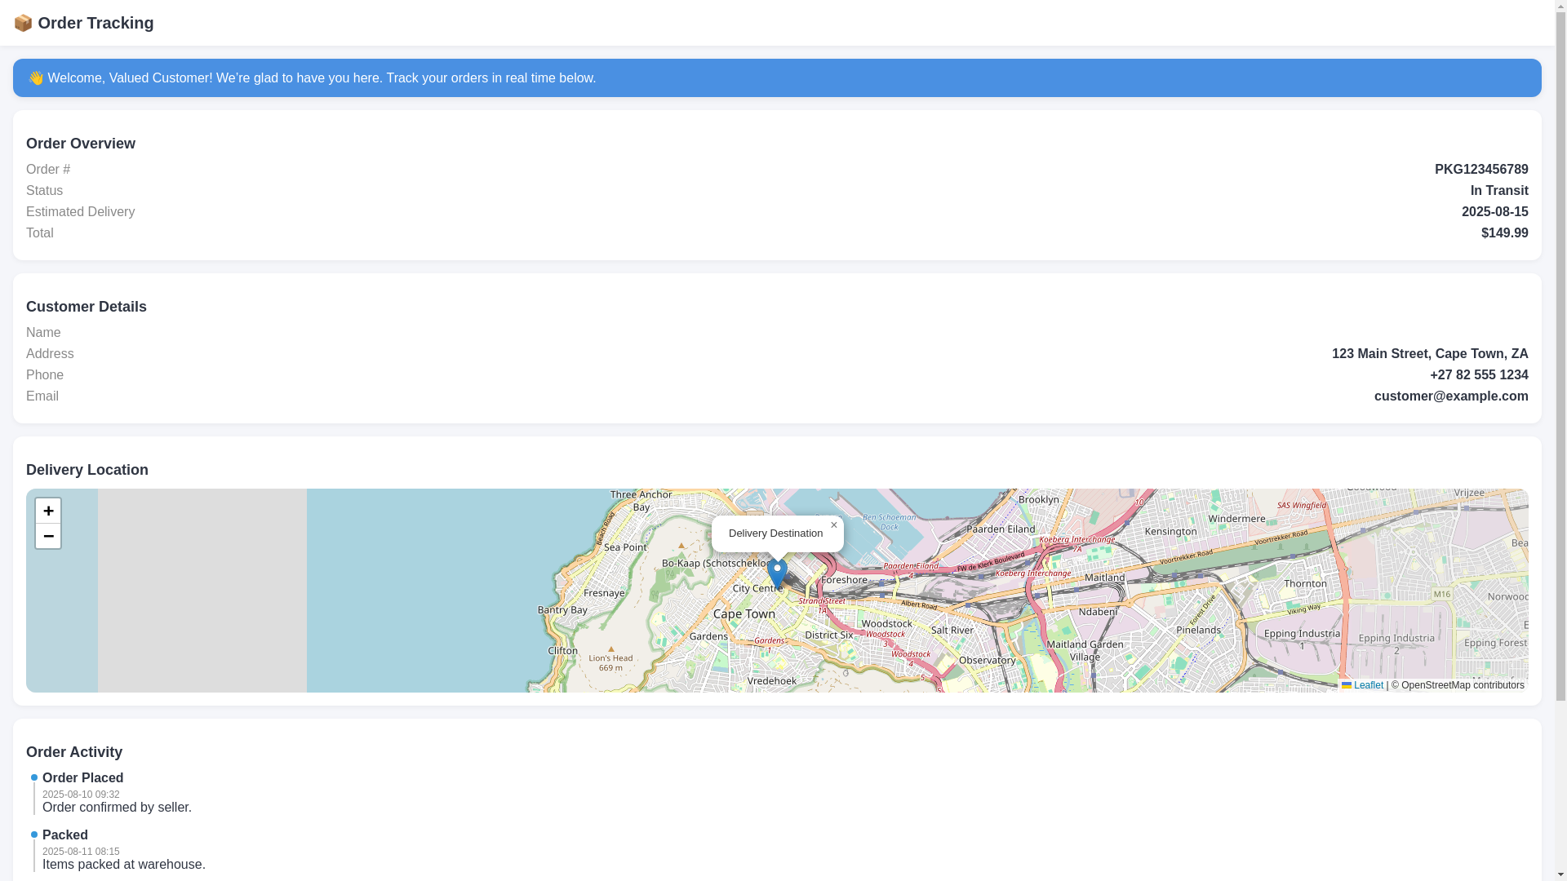Click email customer@example.com
Image resolution: width=1567 pixels, height=881 pixels.
coord(1451,396)
